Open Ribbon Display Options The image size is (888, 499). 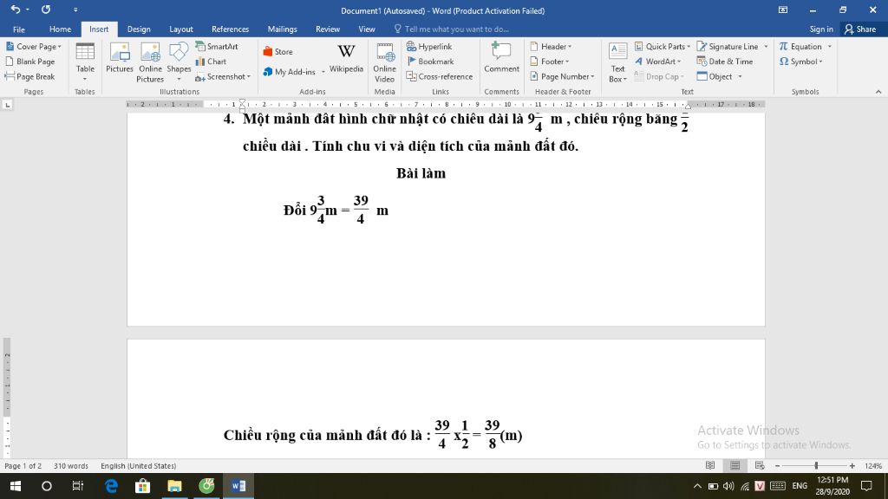[783, 10]
